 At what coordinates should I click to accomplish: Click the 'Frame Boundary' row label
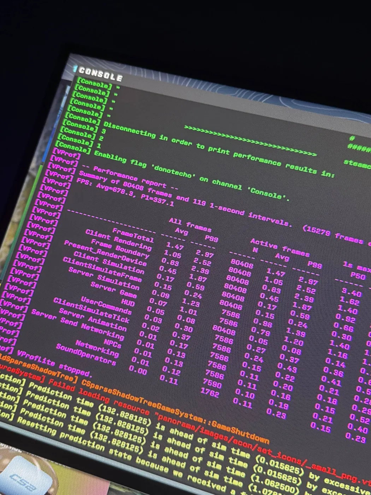point(120,249)
